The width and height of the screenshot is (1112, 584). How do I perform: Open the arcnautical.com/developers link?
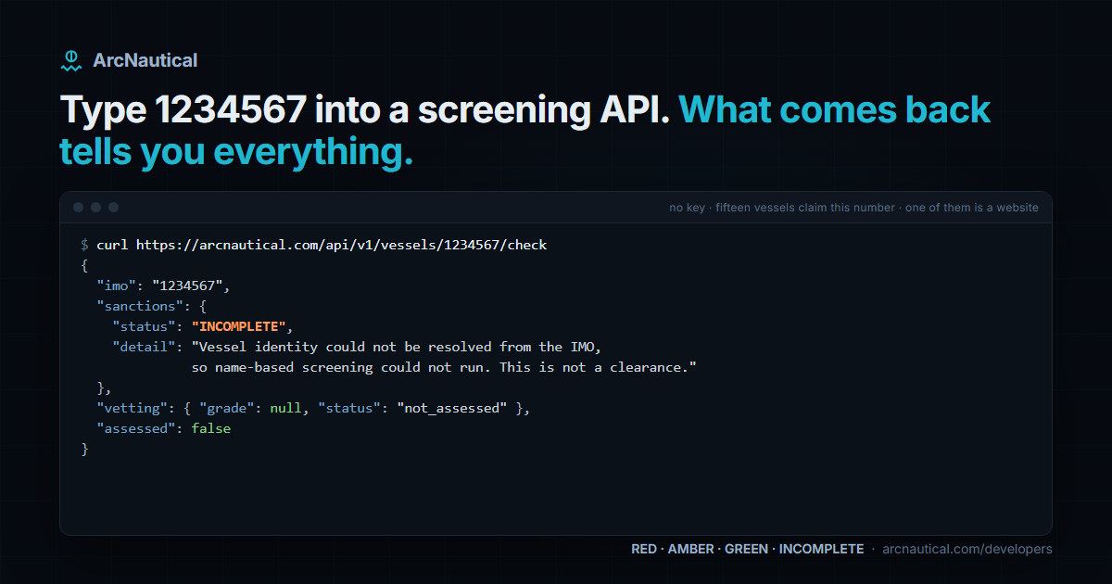pyautogui.click(x=967, y=549)
